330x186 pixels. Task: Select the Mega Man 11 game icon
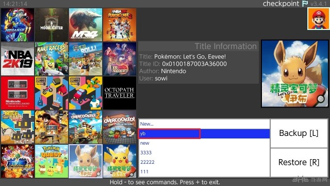pos(18,25)
